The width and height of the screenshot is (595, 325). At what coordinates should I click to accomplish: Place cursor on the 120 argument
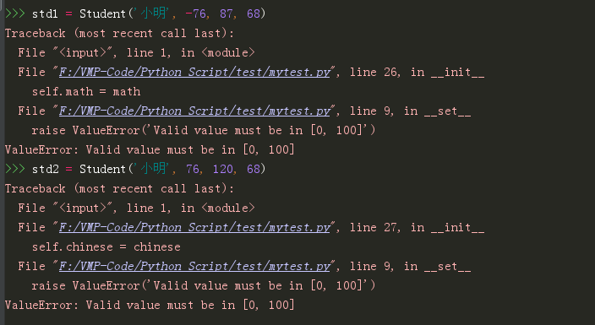pyautogui.click(x=223, y=169)
